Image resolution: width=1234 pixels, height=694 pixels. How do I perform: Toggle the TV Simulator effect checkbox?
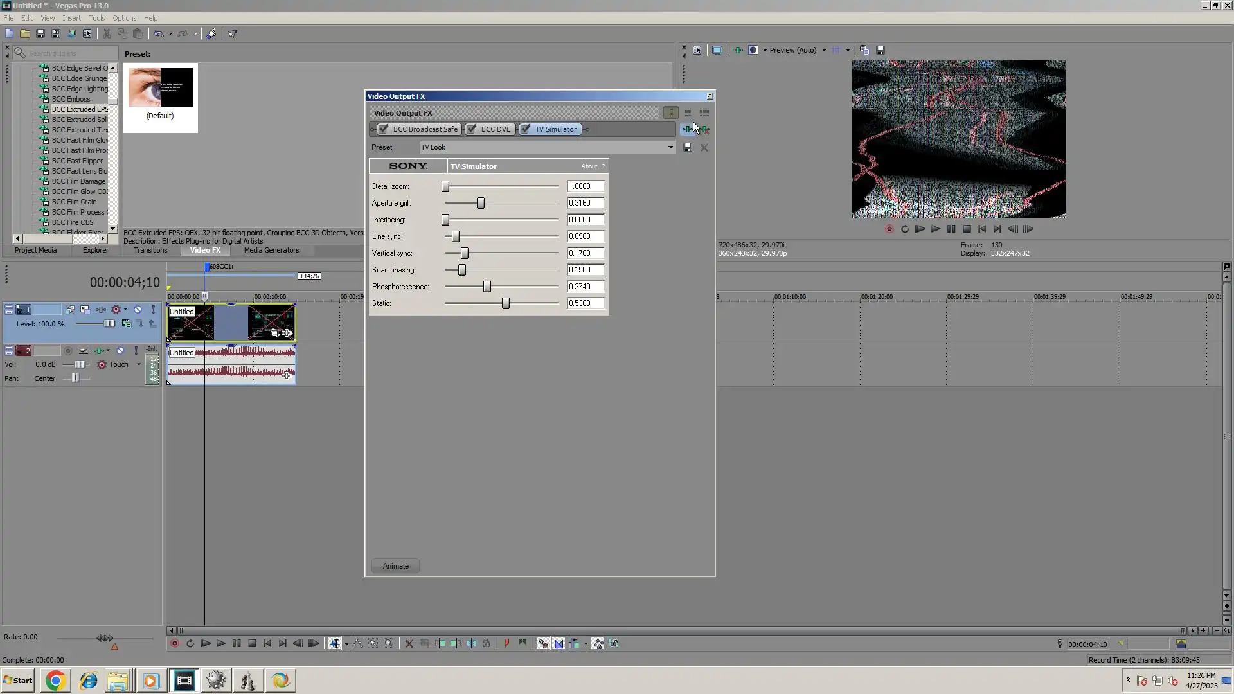[526, 129]
